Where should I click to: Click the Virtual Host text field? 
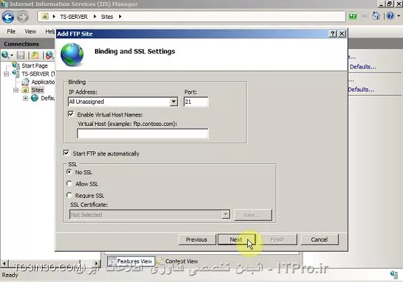(x=143, y=134)
